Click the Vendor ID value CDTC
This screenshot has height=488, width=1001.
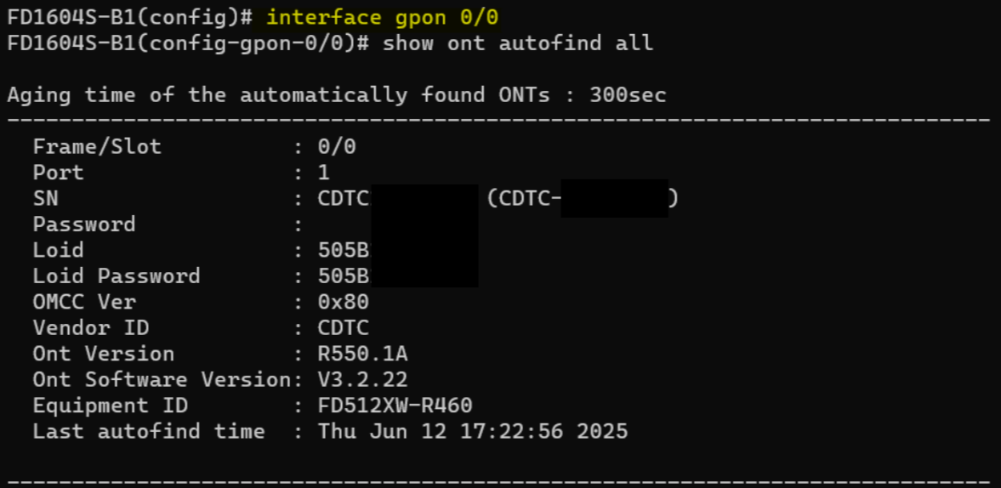click(x=344, y=328)
